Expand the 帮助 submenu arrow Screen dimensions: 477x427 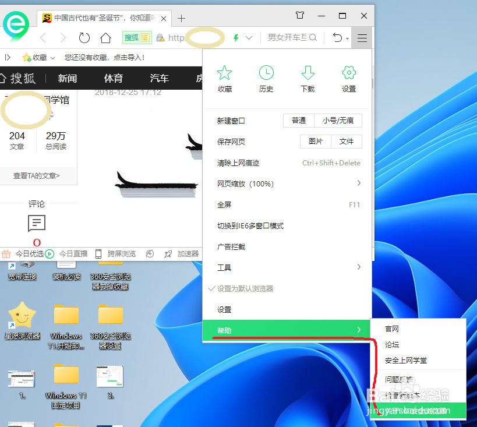(x=359, y=330)
